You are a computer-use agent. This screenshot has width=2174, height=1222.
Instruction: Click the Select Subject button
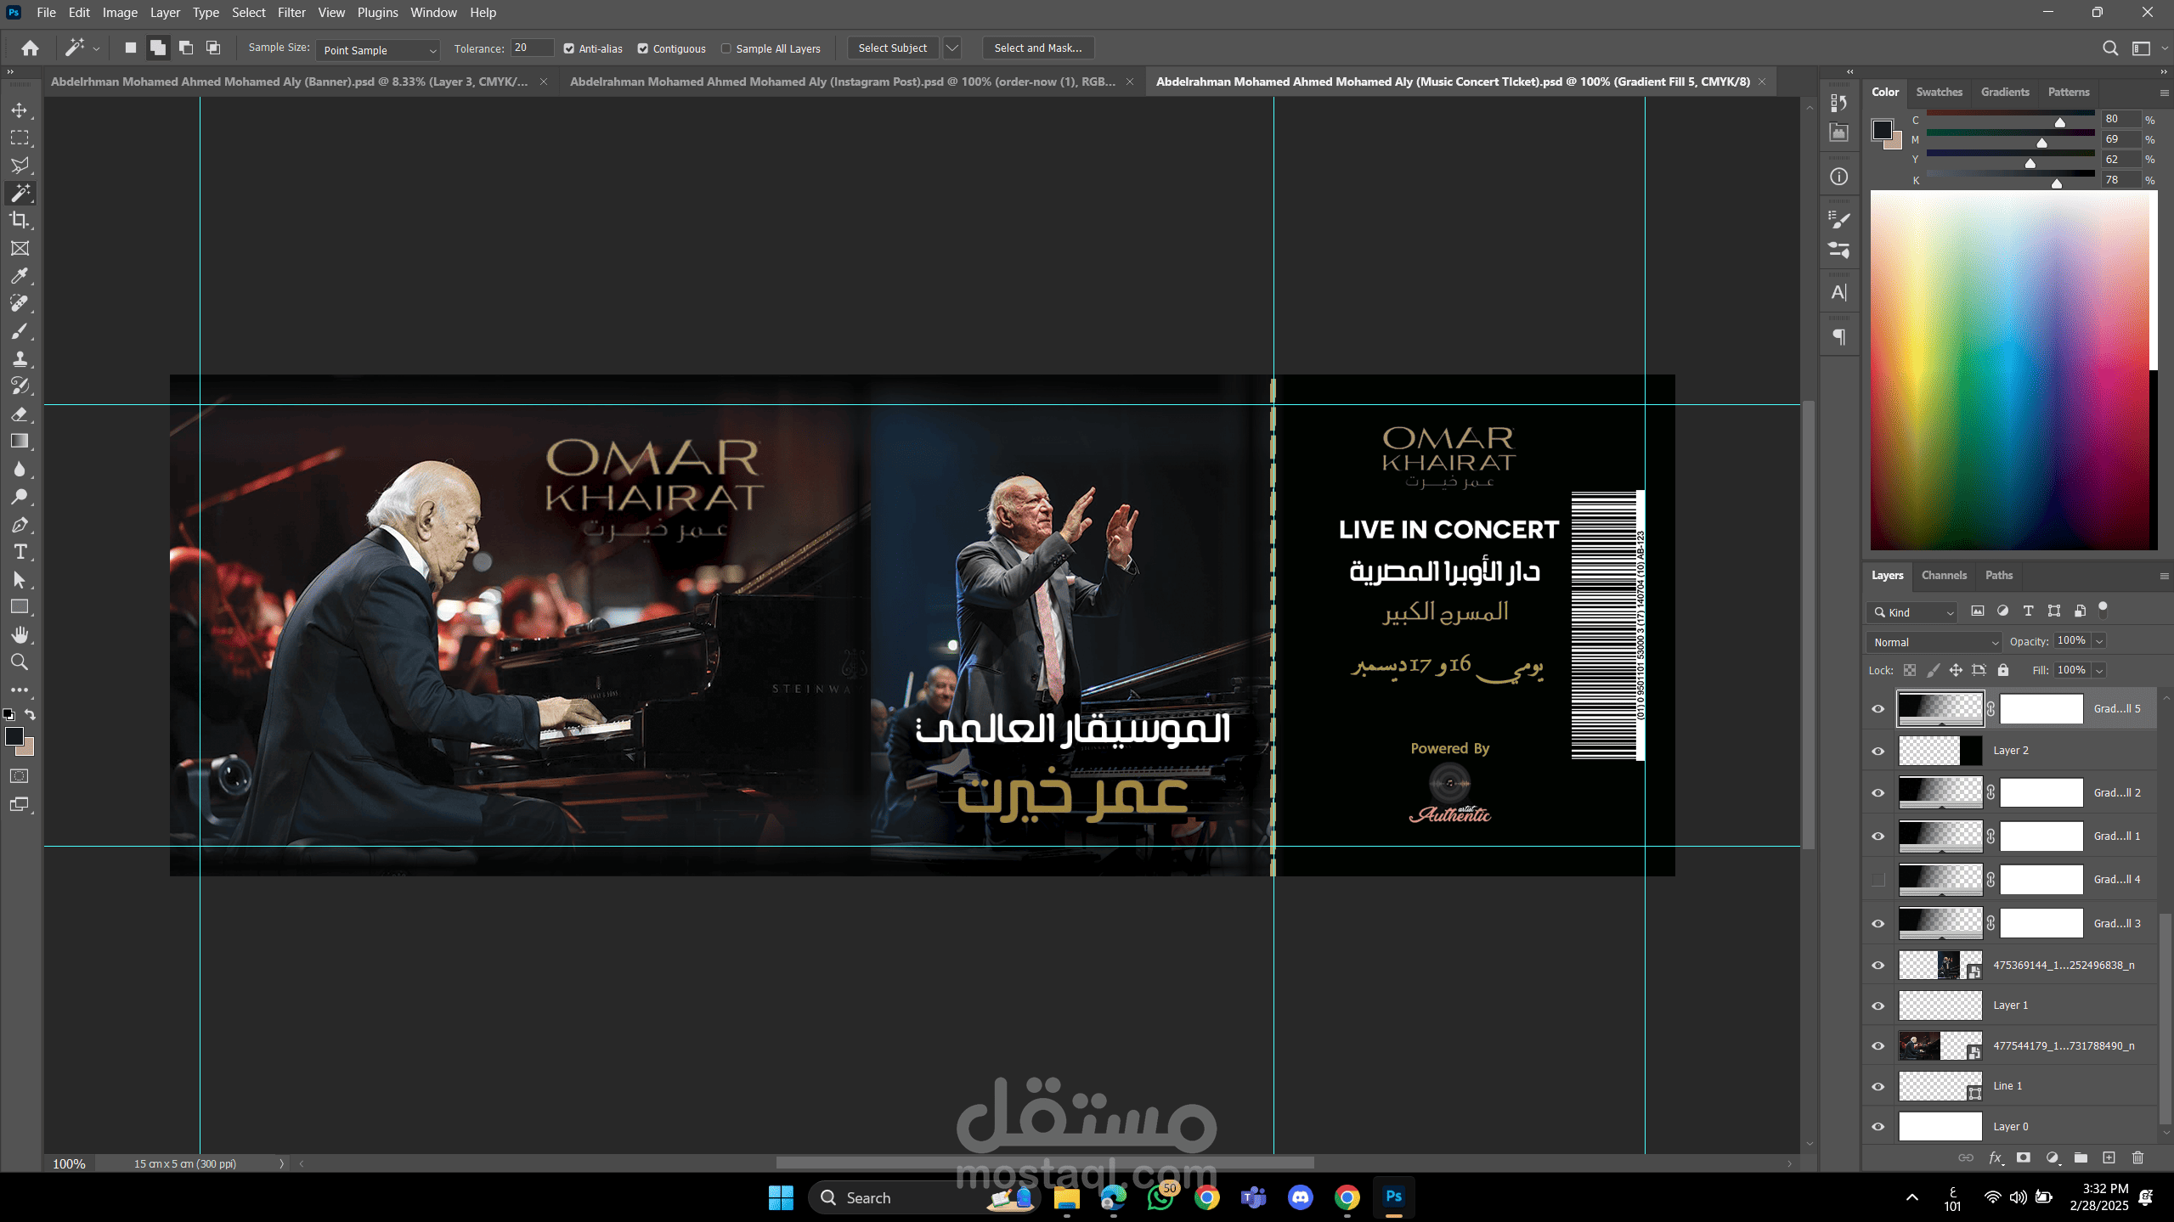tap(893, 48)
